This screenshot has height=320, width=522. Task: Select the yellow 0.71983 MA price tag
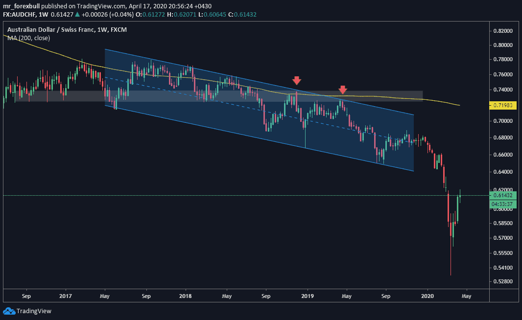(x=504, y=106)
